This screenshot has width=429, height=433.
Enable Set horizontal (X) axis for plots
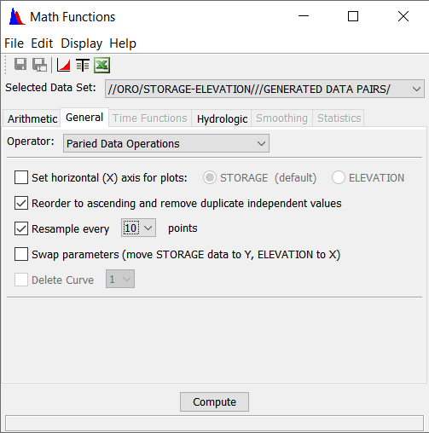(21, 177)
